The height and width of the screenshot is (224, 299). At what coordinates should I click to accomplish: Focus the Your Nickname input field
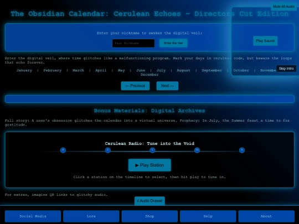coord(133,43)
